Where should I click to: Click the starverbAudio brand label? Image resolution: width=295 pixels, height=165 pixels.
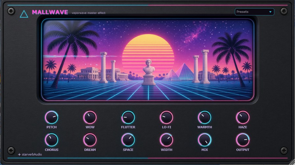tap(32, 155)
